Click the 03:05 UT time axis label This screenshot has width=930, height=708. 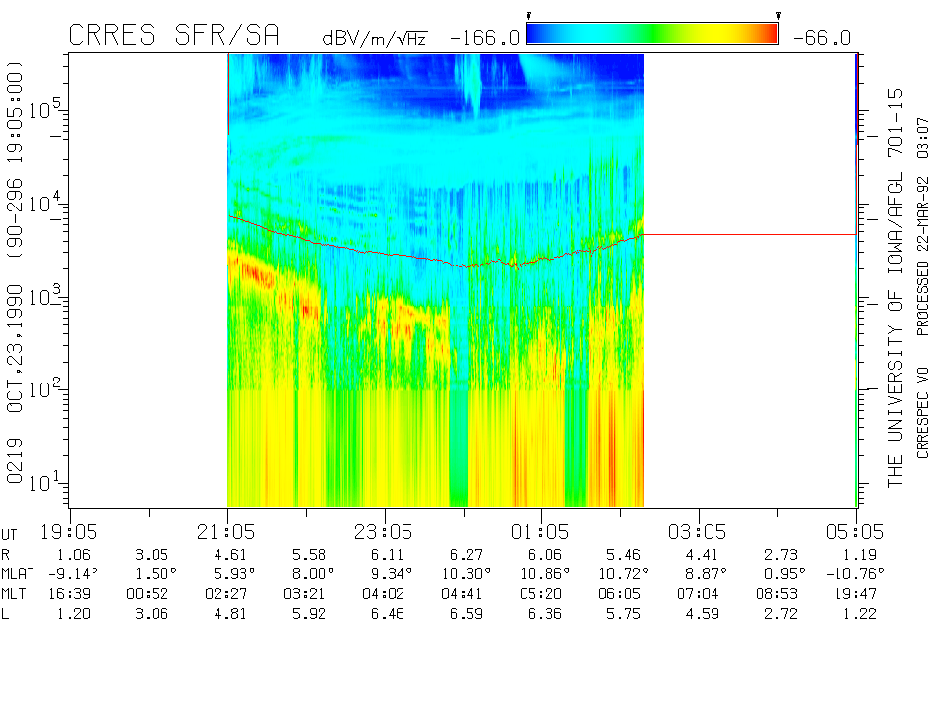699,532
